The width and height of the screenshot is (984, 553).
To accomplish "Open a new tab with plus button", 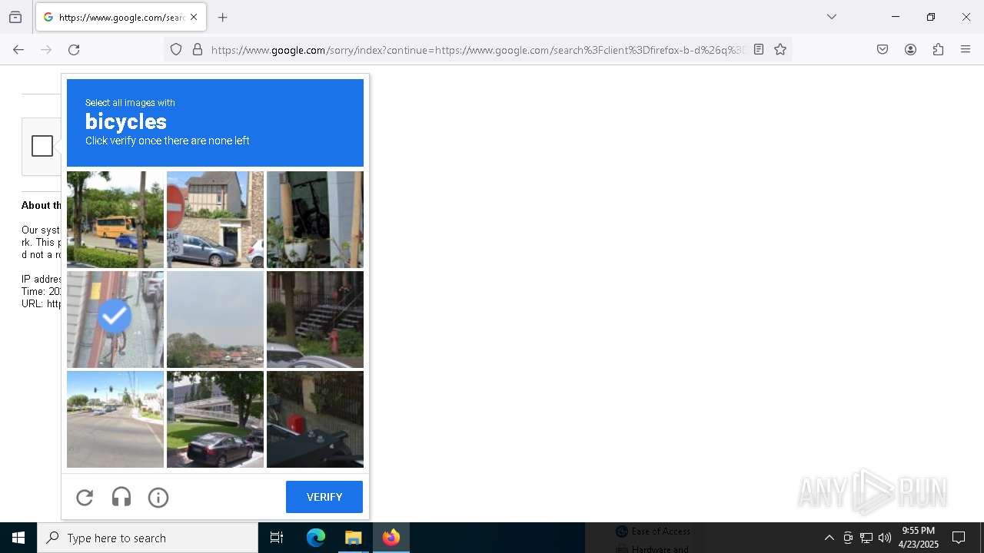I will click(x=223, y=17).
